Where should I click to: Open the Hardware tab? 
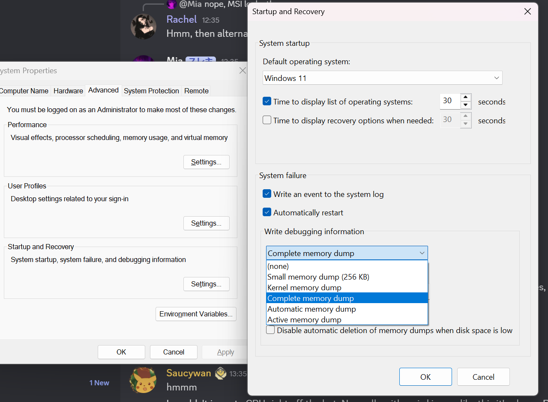[x=68, y=91]
